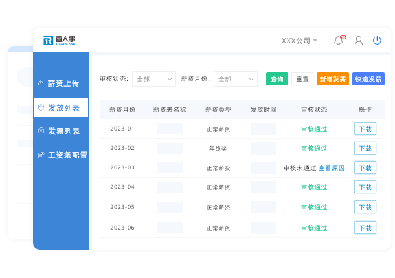The width and height of the screenshot is (395, 278).
Task: Download the 2023-04 salary record
Action: tap(365, 187)
